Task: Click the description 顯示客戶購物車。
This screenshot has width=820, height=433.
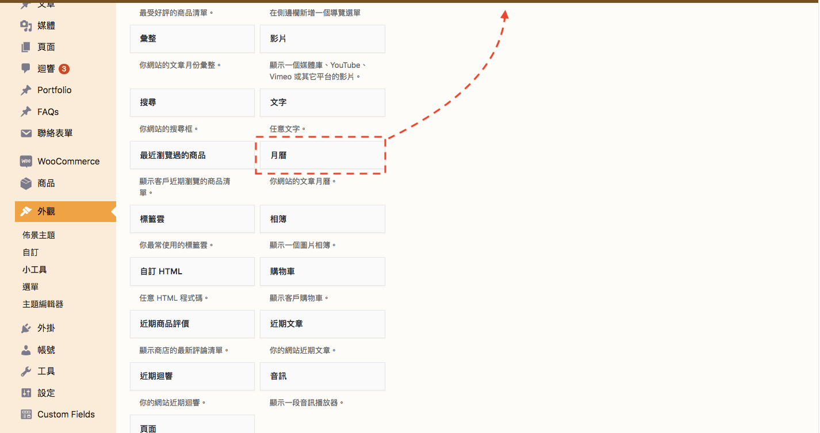Action: click(300, 298)
